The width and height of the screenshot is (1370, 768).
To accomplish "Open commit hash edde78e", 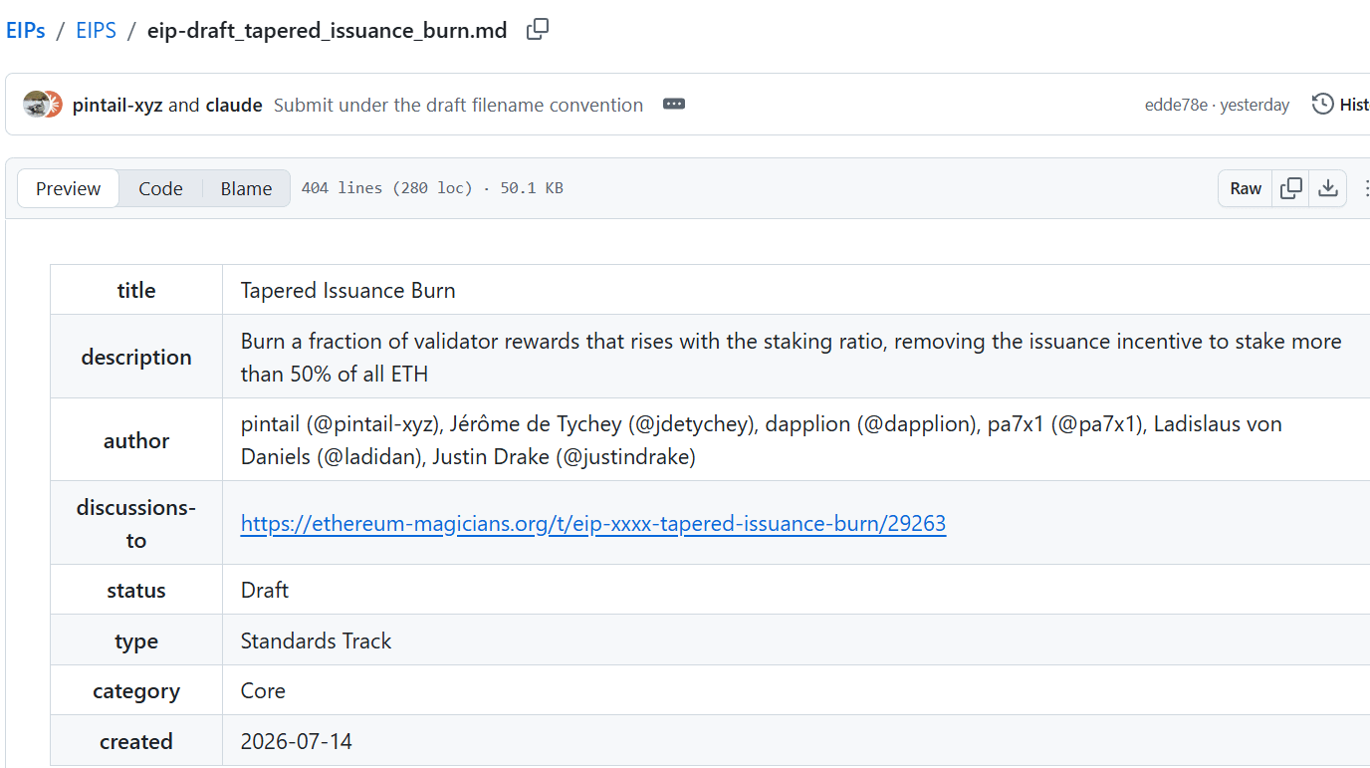I will click(1177, 105).
